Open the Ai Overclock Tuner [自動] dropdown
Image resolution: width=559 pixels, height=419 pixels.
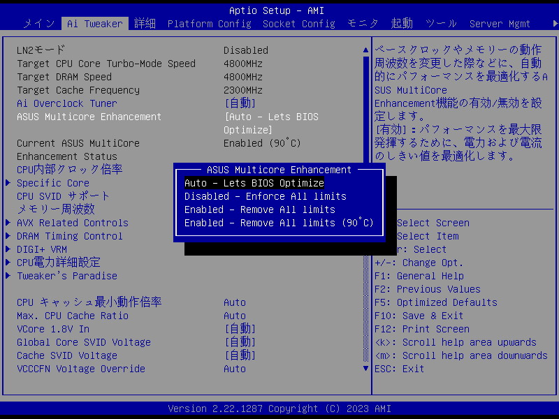tap(240, 103)
